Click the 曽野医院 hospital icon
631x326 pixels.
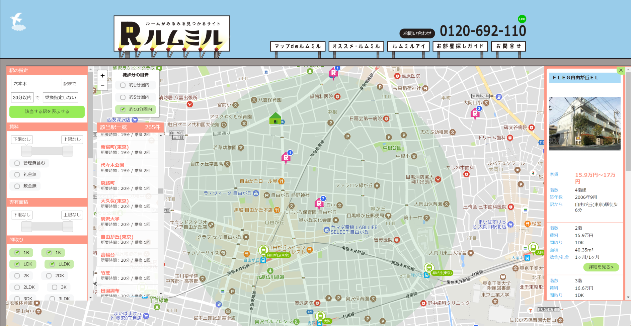coord(397,240)
